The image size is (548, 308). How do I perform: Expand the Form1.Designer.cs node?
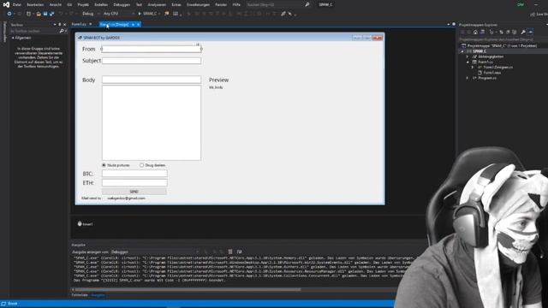[473, 68]
